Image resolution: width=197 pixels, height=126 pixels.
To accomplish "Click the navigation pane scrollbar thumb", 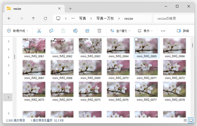I will coord(15,57).
